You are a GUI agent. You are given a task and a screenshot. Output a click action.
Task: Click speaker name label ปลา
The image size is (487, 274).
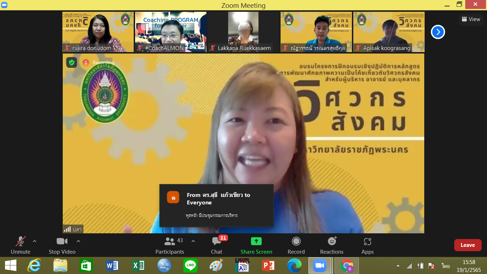[77, 229]
